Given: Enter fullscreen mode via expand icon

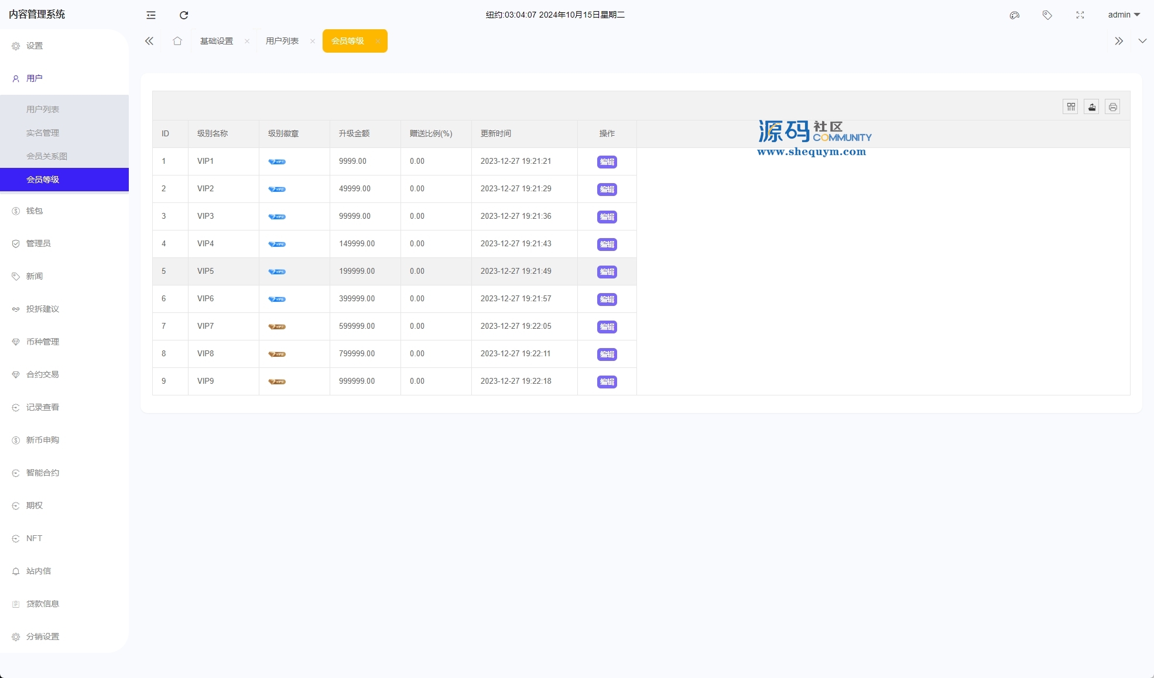Looking at the screenshot, I should coord(1080,15).
